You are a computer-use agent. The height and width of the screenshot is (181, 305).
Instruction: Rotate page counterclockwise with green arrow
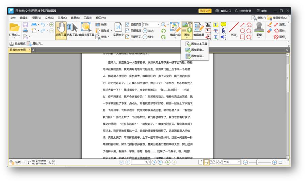coord(163,31)
